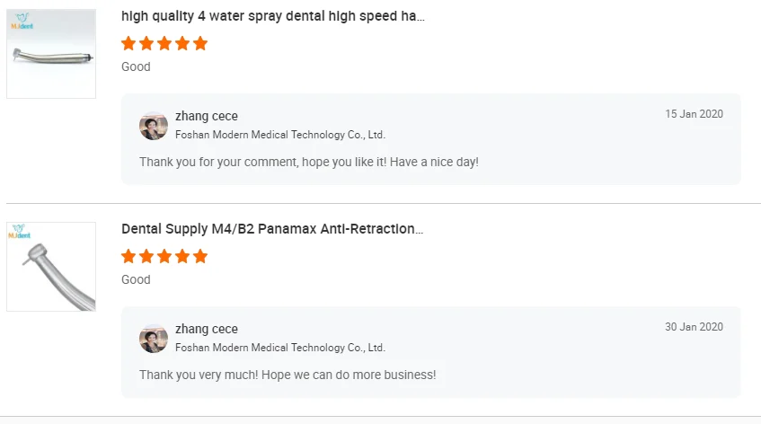The height and width of the screenshot is (424, 761).
Task: Click the "Thank you for your comment" reply text
Action: point(309,162)
